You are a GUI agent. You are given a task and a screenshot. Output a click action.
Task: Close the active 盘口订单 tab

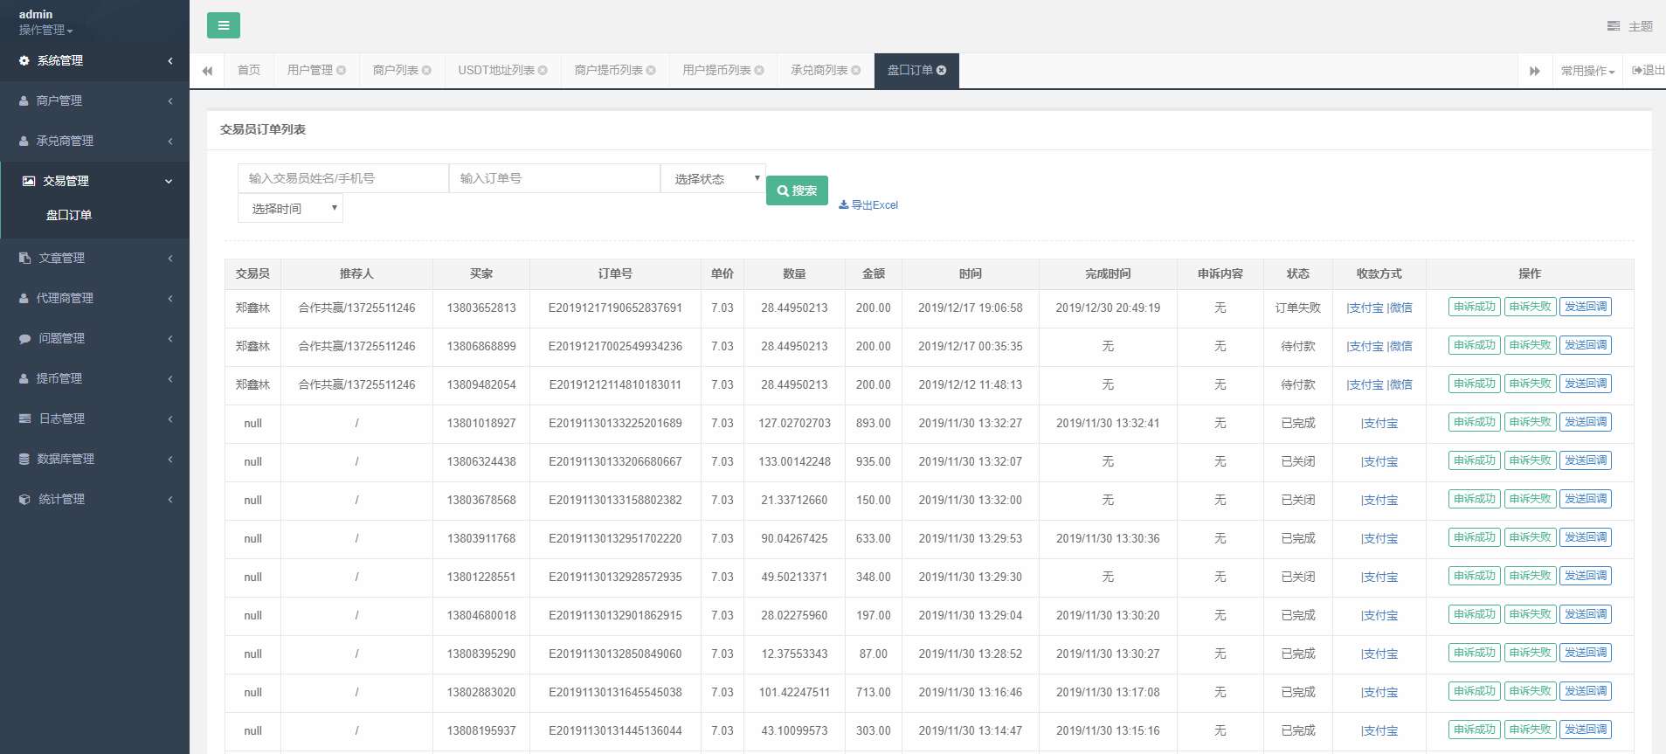click(x=942, y=71)
